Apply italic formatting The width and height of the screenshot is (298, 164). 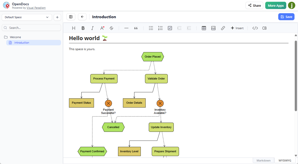pyautogui.click(x=92, y=28)
